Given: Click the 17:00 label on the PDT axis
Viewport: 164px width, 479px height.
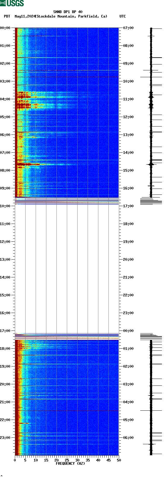Looking at the screenshot, I should click(5, 331).
